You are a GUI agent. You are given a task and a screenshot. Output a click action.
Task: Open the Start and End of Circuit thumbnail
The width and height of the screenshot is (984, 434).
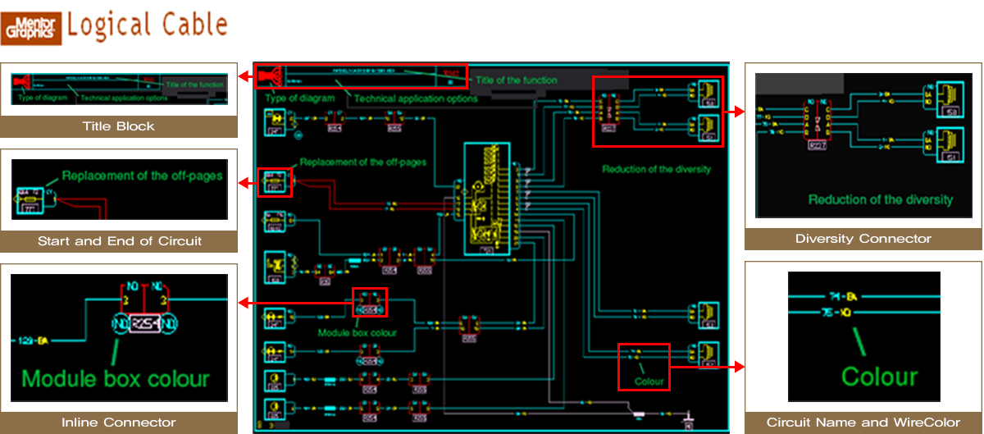(119, 190)
